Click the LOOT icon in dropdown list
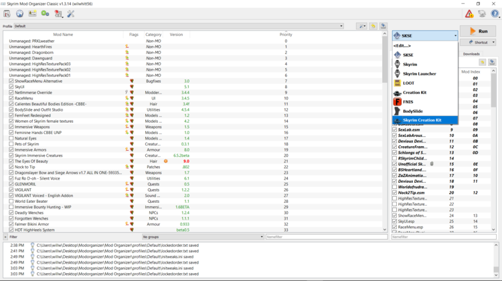Screen dimensions: 502x281 [398, 83]
